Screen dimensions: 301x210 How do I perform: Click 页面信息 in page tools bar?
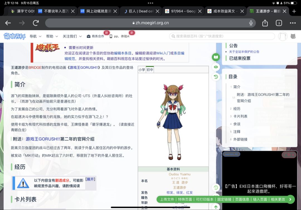coord(242,199)
